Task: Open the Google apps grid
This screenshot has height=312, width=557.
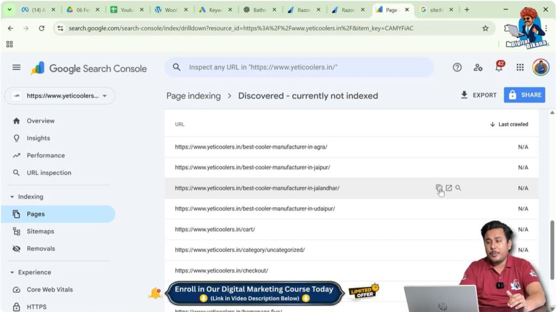Action: (520, 67)
